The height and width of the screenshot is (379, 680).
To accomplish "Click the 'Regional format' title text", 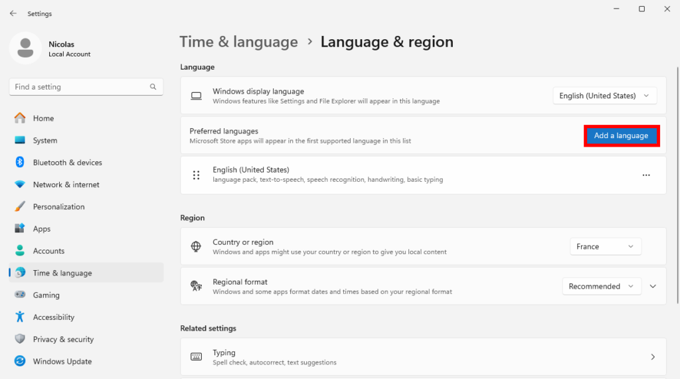I will (x=240, y=282).
